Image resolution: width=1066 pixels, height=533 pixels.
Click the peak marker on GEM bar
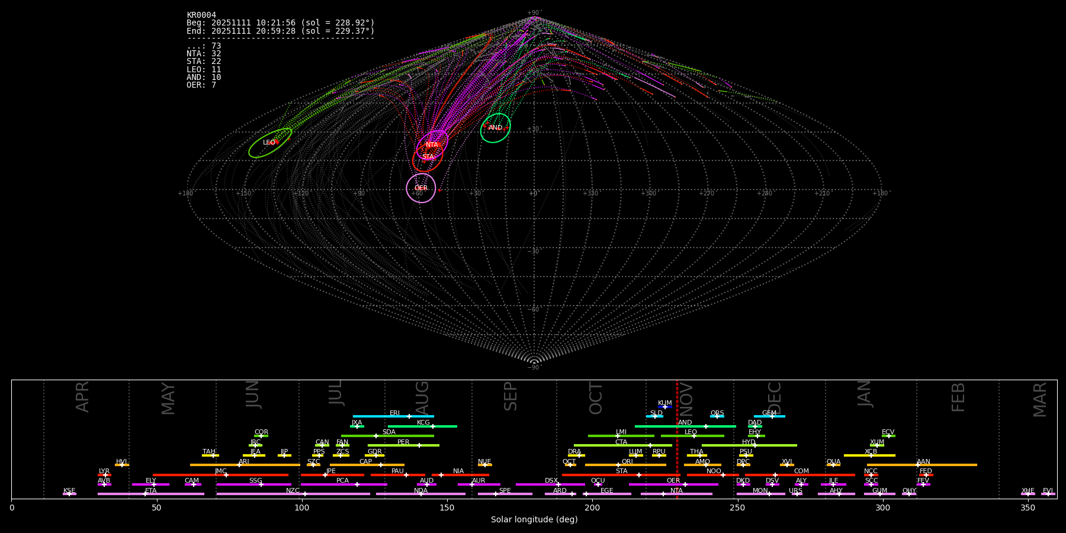point(772,416)
